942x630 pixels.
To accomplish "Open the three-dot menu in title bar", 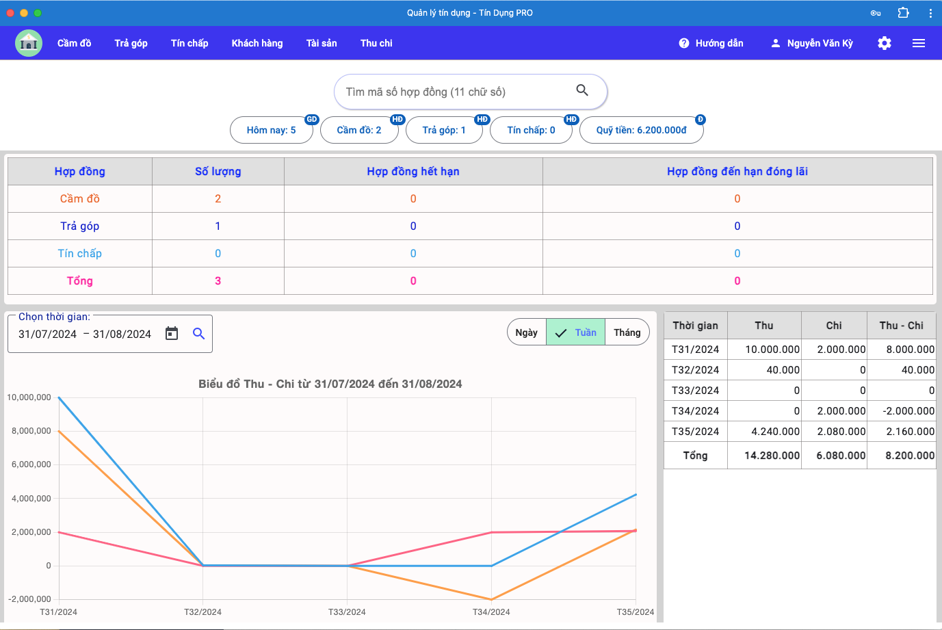I will (x=930, y=12).
